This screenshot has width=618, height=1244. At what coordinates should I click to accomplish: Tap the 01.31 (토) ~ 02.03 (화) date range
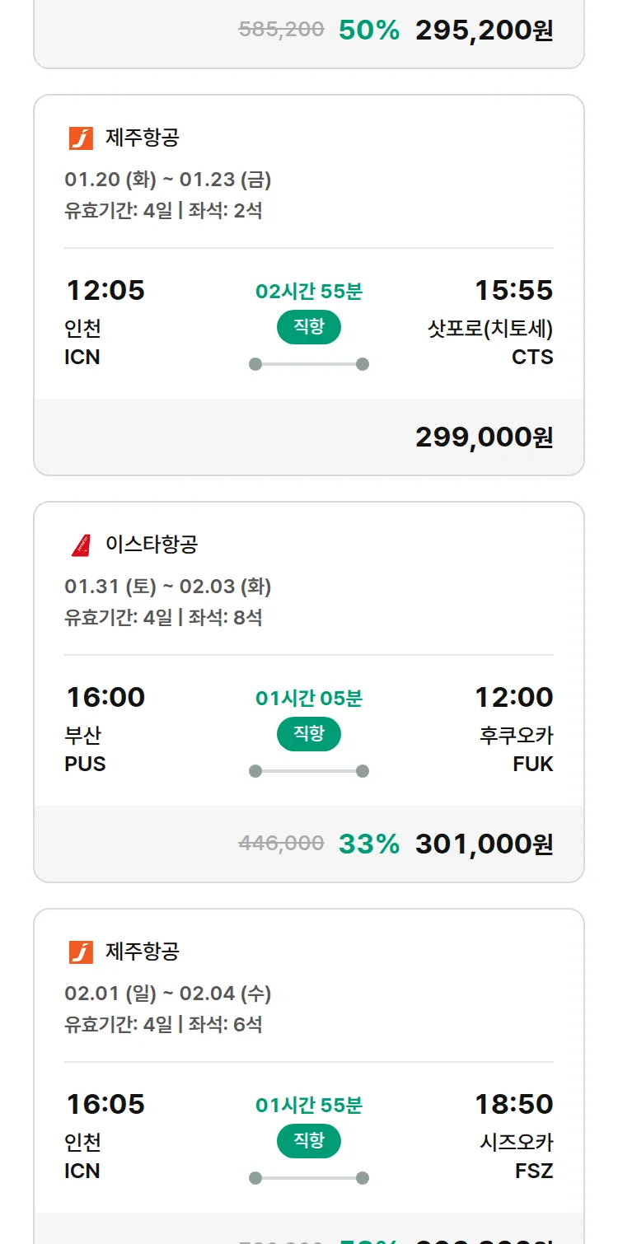click(x=168, y=587)
